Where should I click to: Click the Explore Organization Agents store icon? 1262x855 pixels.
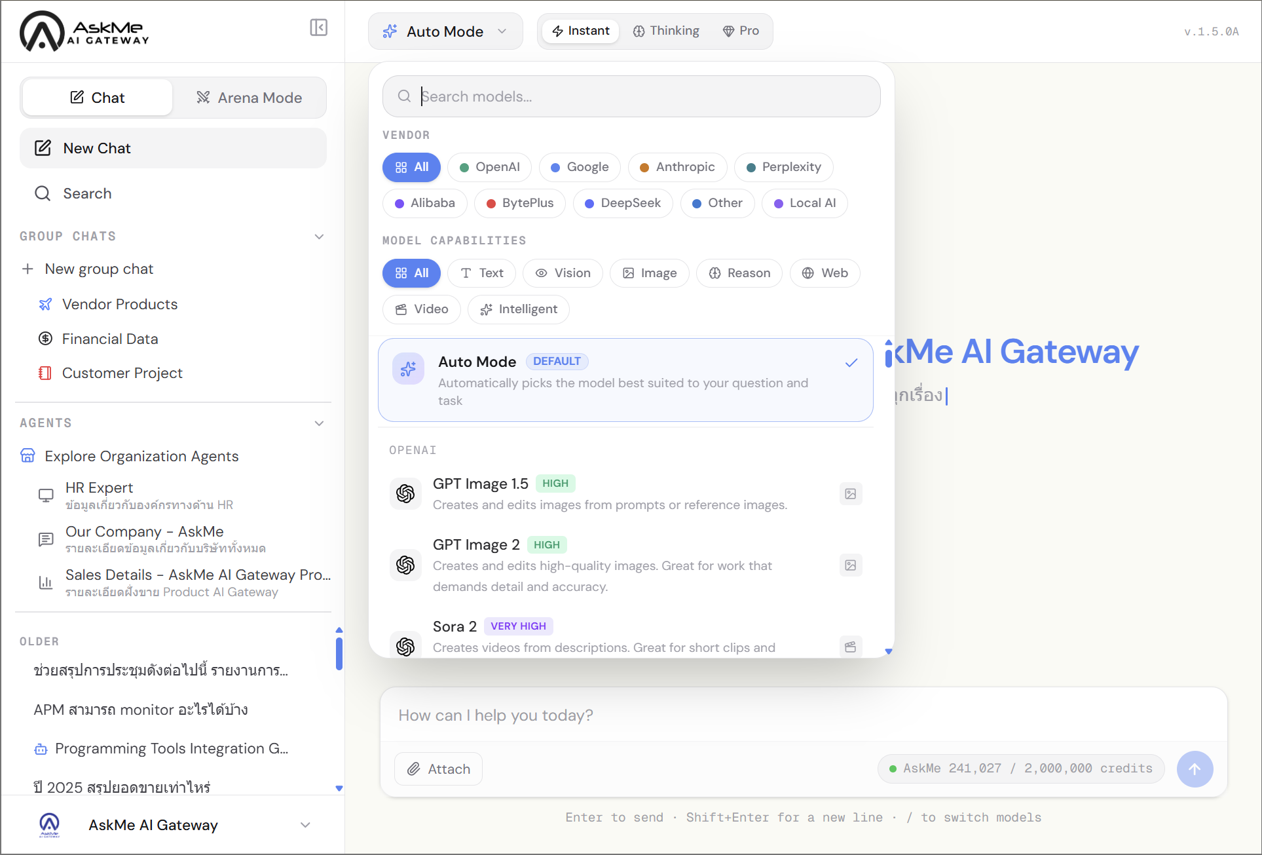point(28,455)
